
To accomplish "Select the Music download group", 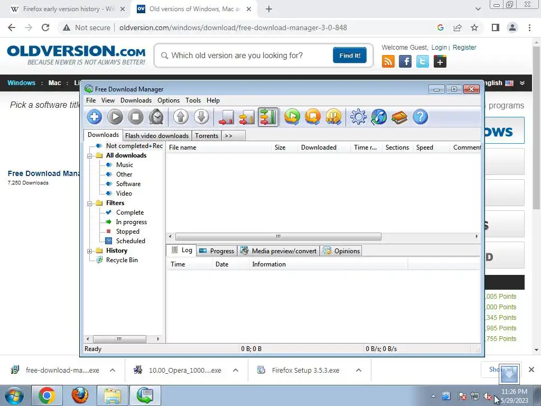I will pyautogui.click(x=124, y=165).
